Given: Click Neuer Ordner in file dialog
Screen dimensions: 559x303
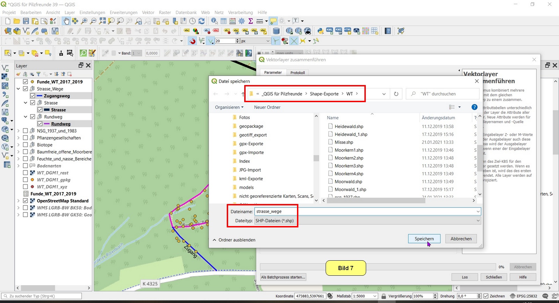Looking at the screenshot, I should tap(267, 107).
